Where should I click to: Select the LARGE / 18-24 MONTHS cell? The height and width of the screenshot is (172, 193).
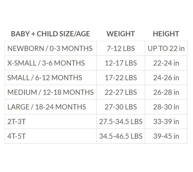tap(51, 107)
